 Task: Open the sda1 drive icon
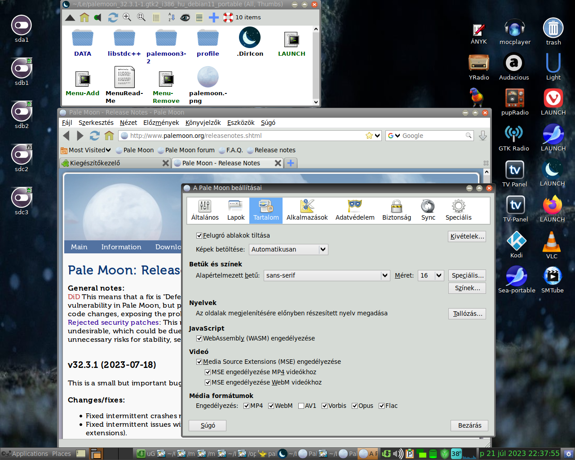(x=22, y=29)
